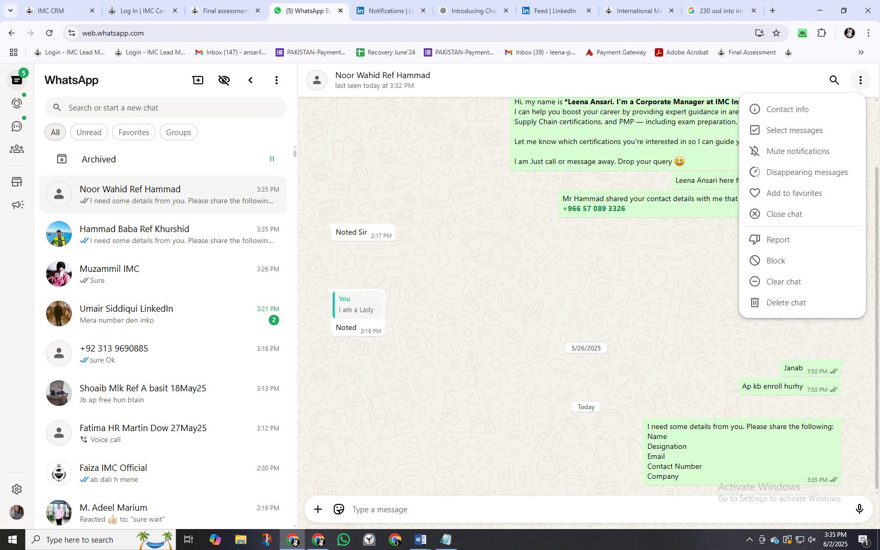Image resolution: width=880 pixels, height=550 pixels.
Task: Expand hidden bookmarks chevron
Action: coord(861,52)
